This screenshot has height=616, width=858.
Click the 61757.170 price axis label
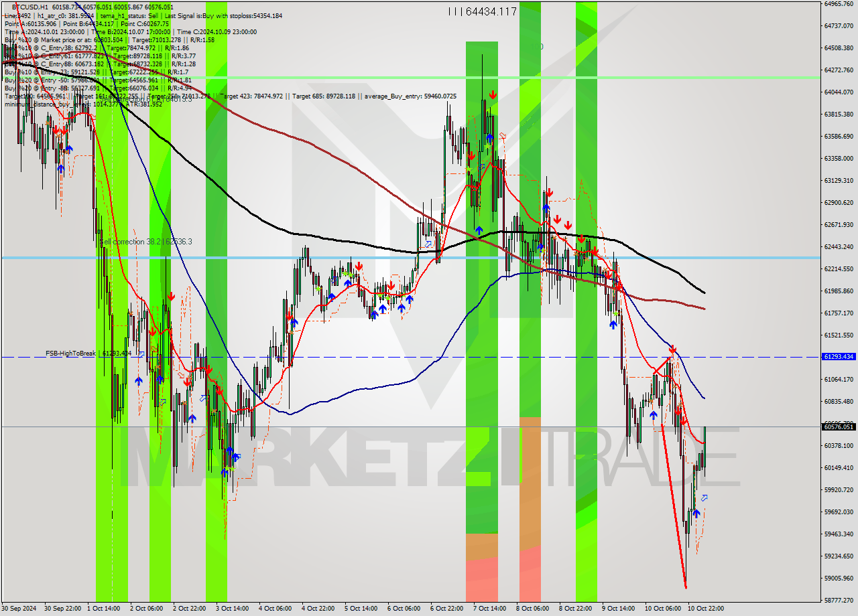[838, 313]
